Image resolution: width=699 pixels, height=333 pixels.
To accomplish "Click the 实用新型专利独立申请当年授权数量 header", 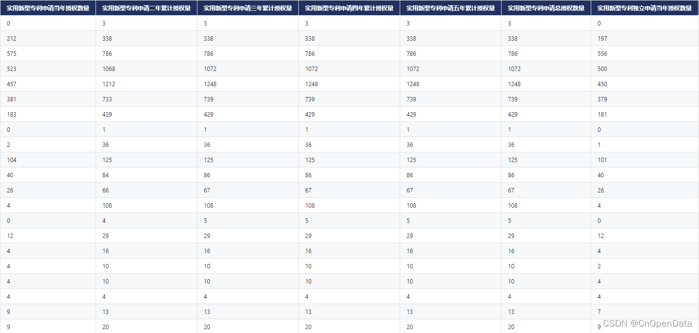I will tap(645, 8).
